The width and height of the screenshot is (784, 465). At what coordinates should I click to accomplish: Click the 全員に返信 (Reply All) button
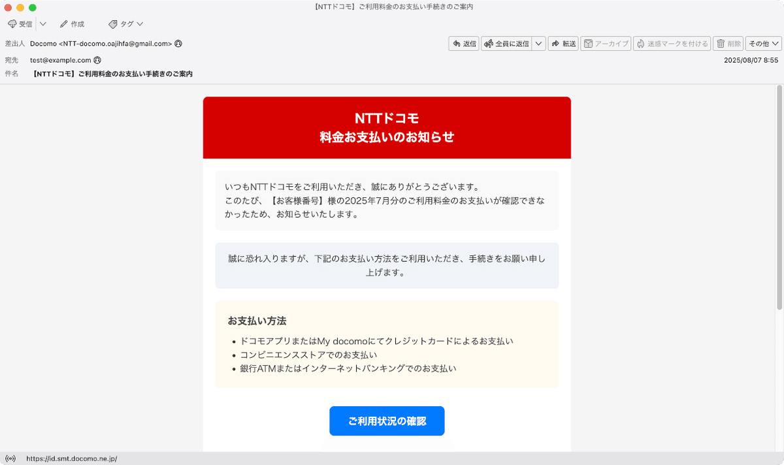pos(506,44)
